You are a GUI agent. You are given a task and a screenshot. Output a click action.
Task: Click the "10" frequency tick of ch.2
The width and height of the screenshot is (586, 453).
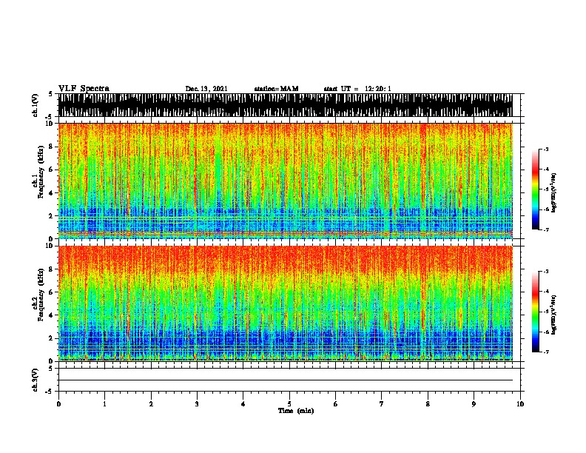(50, 246)
